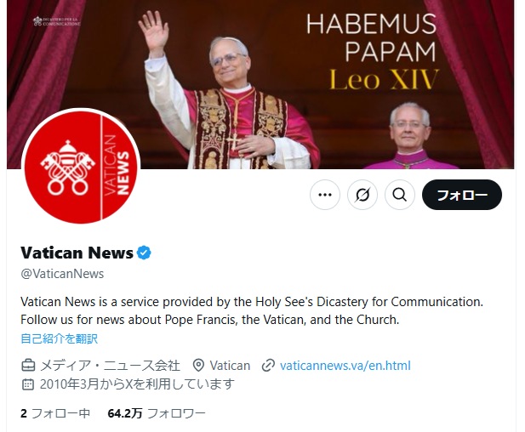
Task: Click the 2010年3月 join date text
Action: pos(137,384)
